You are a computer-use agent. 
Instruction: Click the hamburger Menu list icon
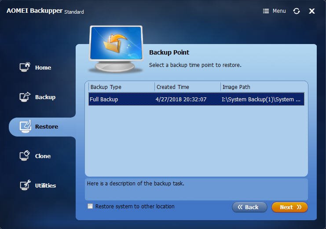click(266, 11)
